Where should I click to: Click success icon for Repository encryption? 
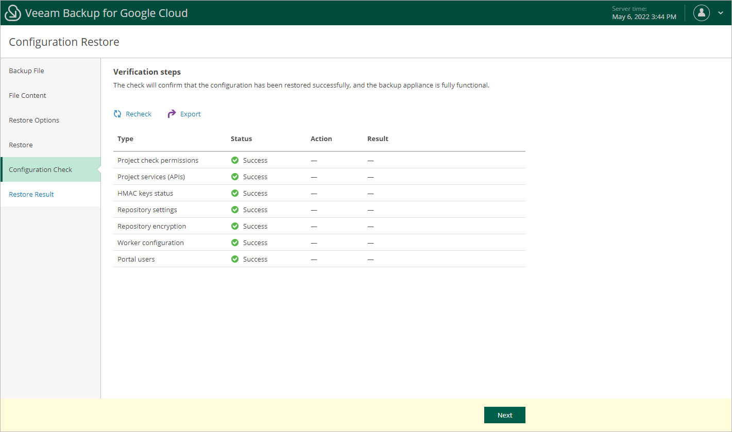pos(235,226)
